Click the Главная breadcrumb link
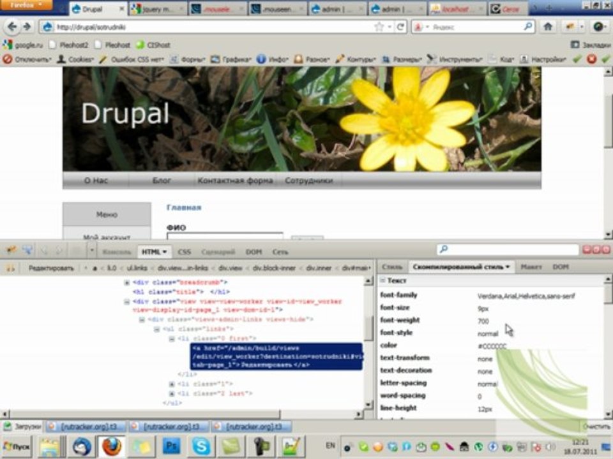This screenshot has width=613, height=459. (x=184, y=207)
